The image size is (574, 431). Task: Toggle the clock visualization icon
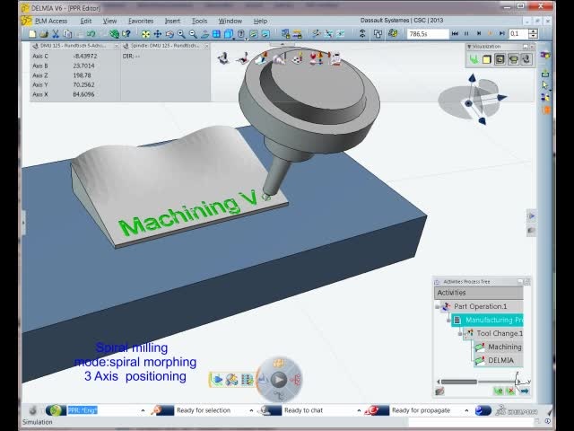pos(500,59)
